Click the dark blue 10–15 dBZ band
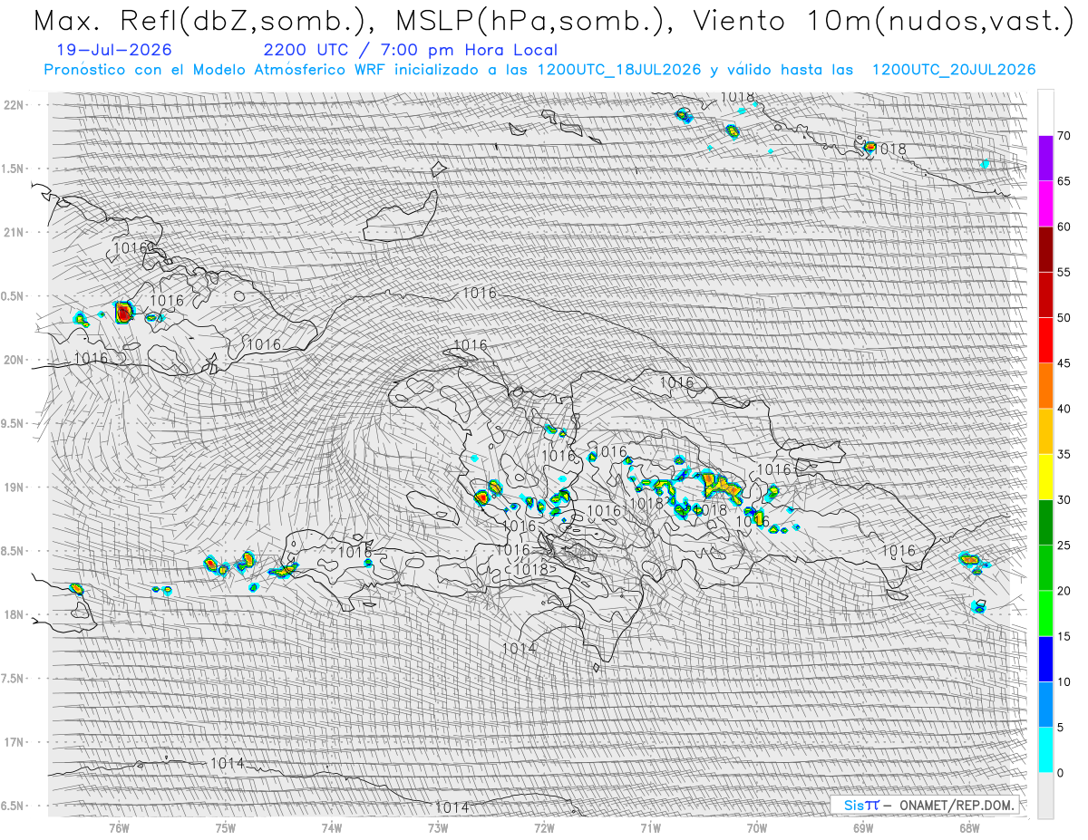Viewport: 1088px width, 840px height. pyautogui.click(x=1045, y=659)
